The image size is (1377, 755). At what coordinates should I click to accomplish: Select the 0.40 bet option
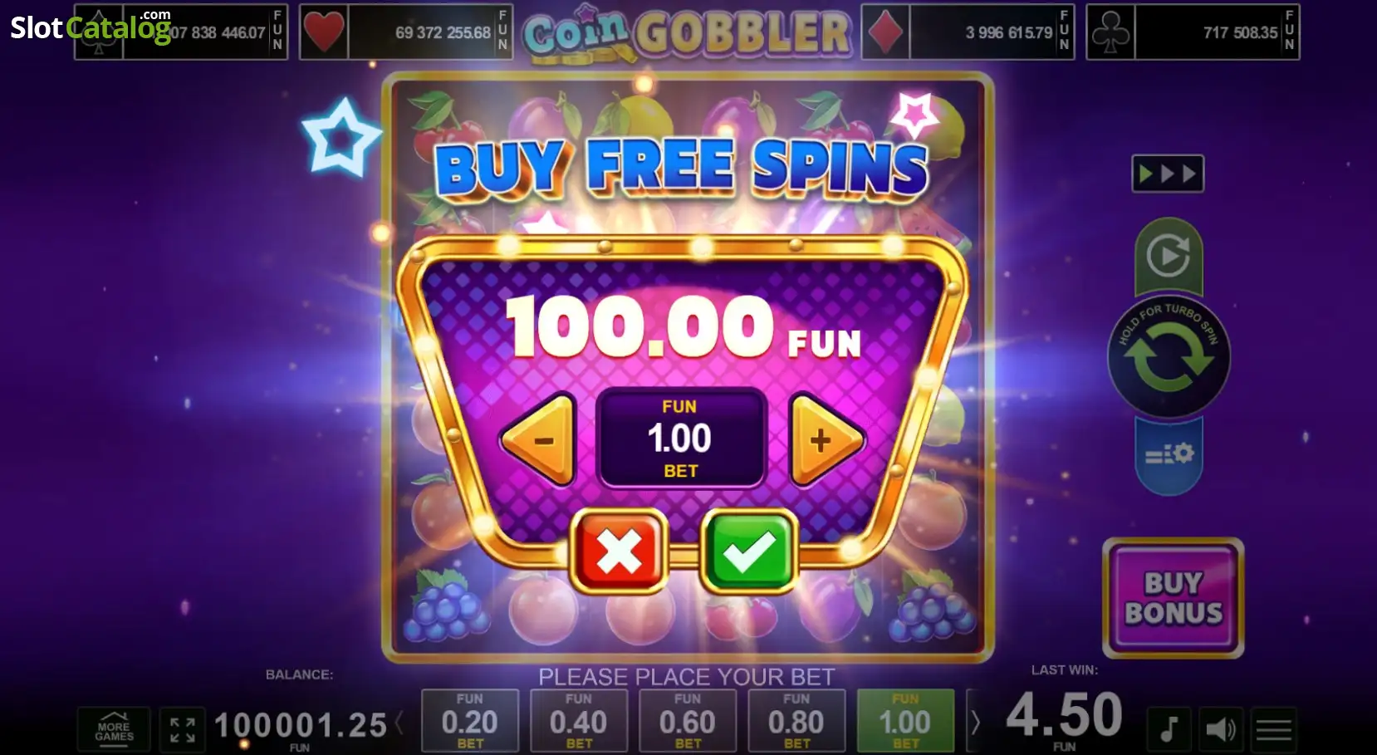(x=579, y=720)
